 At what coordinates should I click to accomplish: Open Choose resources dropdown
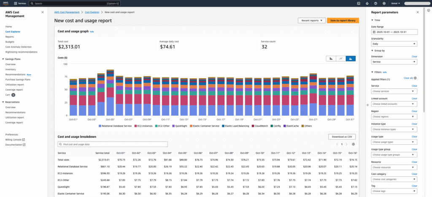pyautogui.click(x=394, y=168)
